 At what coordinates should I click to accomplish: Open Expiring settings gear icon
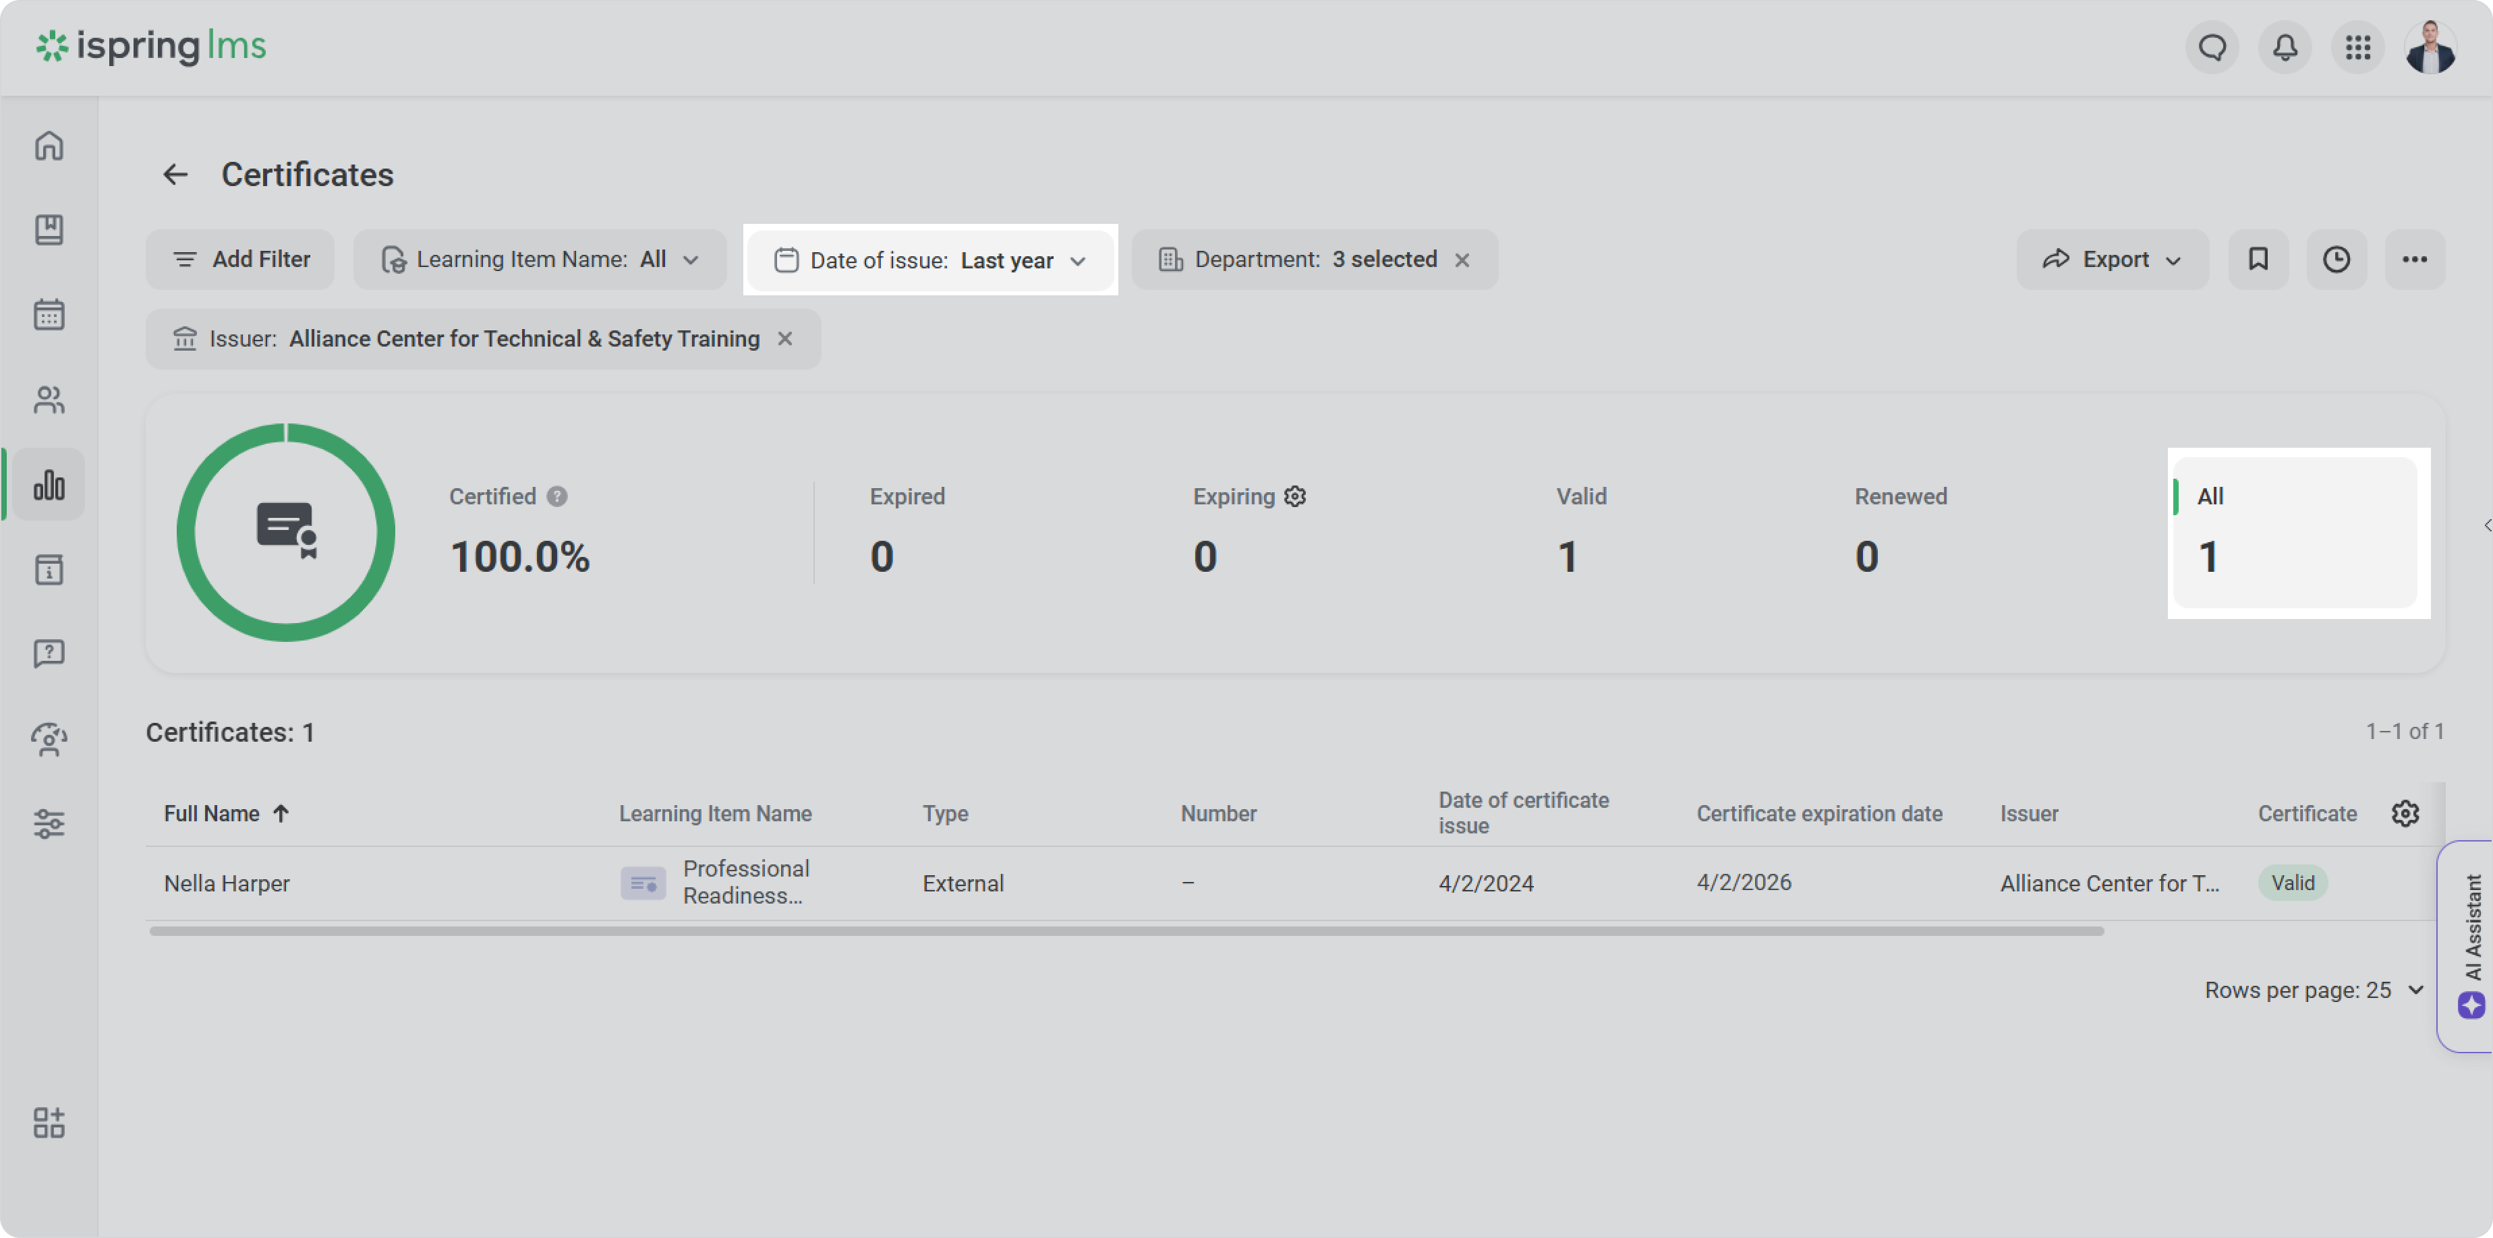1295,496
